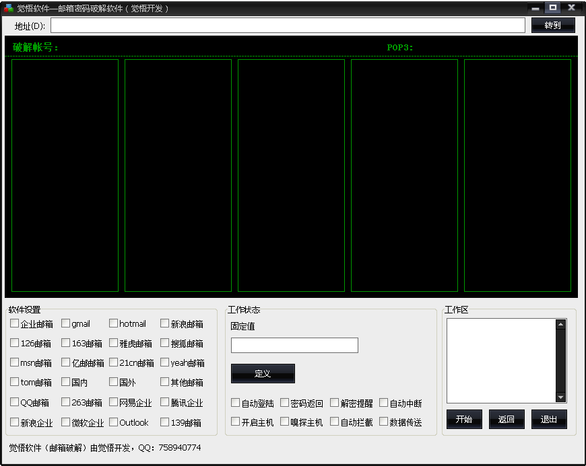Minimize the window using the title bar button
Viewport: 586px width, 466px height.
535,8
